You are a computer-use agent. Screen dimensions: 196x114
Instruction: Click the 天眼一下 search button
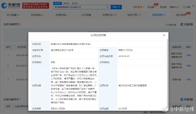click(116, 7)
